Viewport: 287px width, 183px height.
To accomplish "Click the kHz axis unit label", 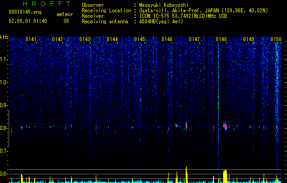I will pyautogui.click(x=4, y=37).
